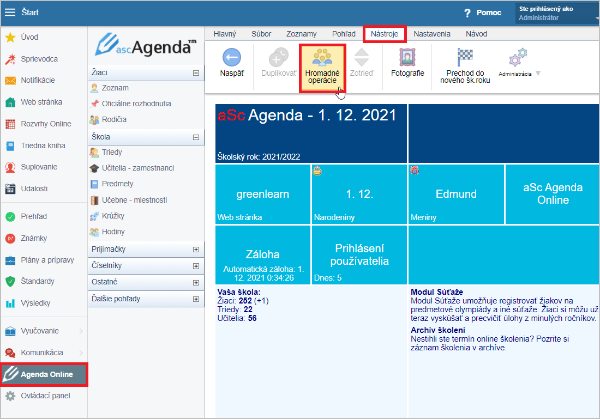The height and width of the screenshot is (419, 600).
Task: Click the Záloha backup tile
Action: pos(263,255)
